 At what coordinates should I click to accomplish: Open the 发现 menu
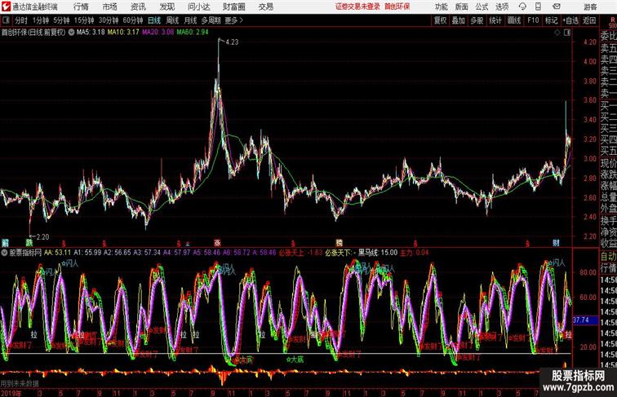pyautogui.click(x=166, y=7)
